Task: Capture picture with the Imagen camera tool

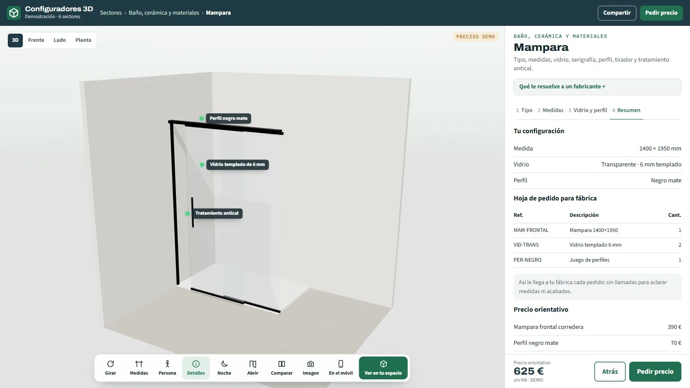Action: 310,368
